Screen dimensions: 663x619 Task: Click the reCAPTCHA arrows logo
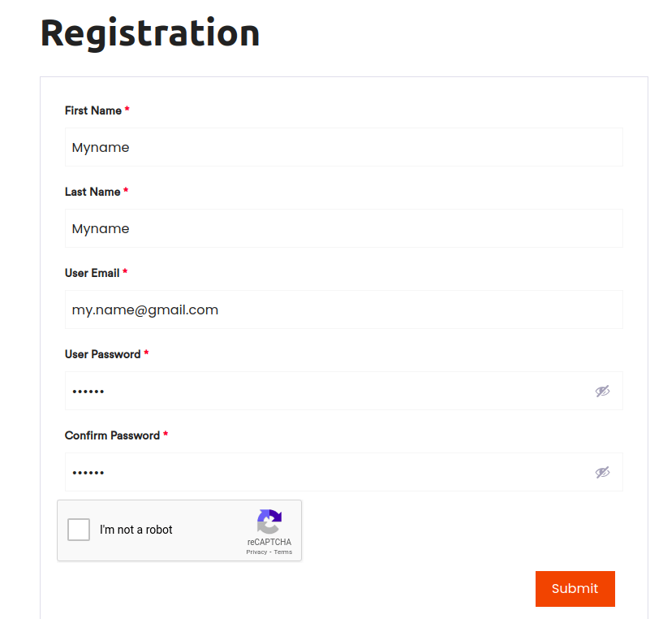coord(269,522)
